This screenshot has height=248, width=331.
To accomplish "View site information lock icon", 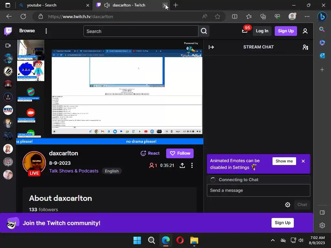I will pyautogui.click(x=41, y=16).
